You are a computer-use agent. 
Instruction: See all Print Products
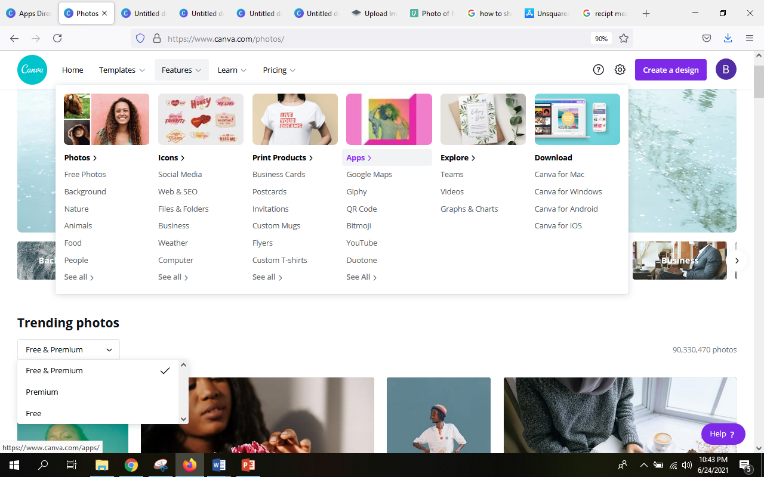tap(267, 277)
